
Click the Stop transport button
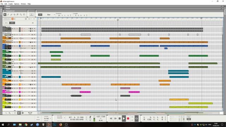[x=119, y=119]
